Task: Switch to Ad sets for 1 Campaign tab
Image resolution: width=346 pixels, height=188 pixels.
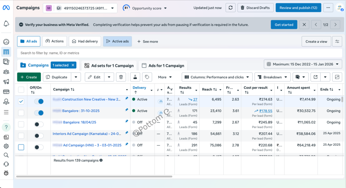Action: point(109,66)
